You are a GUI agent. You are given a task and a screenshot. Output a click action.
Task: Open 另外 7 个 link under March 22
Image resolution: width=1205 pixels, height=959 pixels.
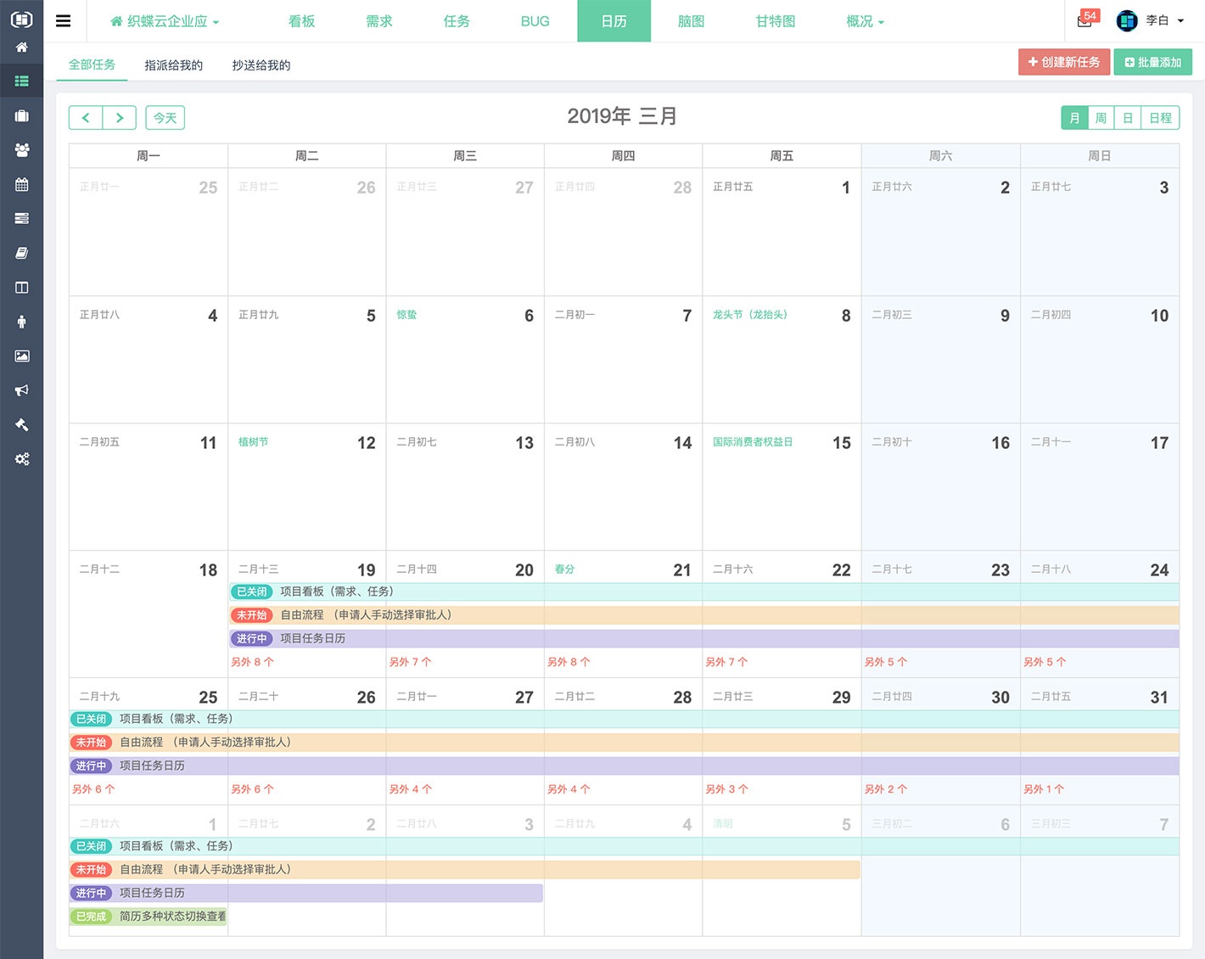tap(727, 662)
